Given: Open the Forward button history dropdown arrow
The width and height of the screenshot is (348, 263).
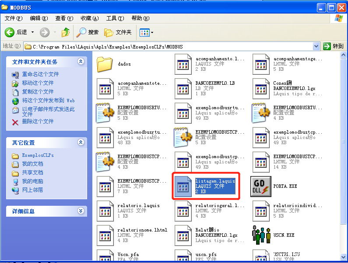Looking at the screenshot, I should tap(55, 32).
